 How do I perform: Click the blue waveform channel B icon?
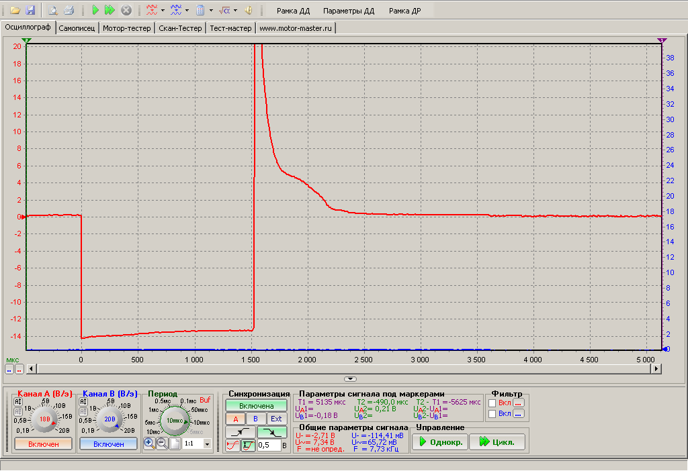point(176,10)
